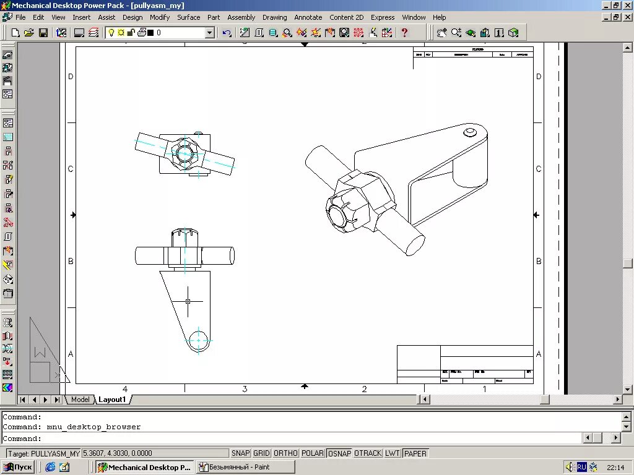Switch to Drawing Layout mode icon in left toolbar
Viewport: 634px width, 475px height.
click(7, 94)
